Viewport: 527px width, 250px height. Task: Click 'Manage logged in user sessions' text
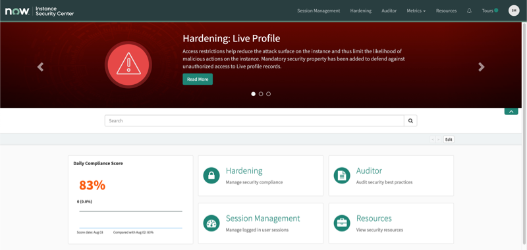[257, 230]
